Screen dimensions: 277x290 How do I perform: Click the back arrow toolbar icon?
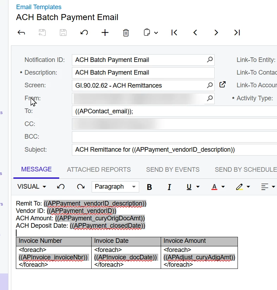pyautogui.click(x=21, y=33)
